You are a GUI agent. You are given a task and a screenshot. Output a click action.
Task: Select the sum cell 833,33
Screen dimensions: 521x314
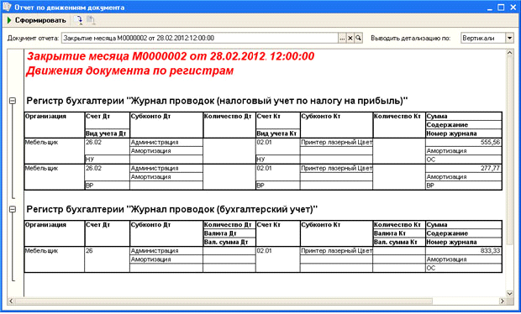tap(464, 250)
